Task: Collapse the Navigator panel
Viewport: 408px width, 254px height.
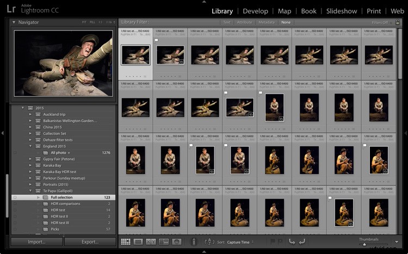Action: click(14, 22)
